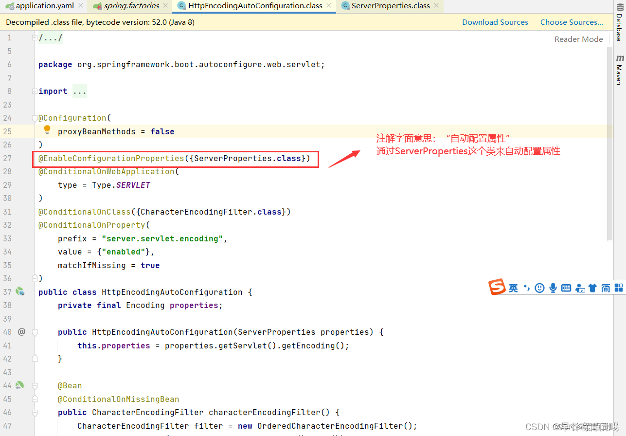Open the Sogou account icon
This screenshot has height=436, width=626.
580,288
